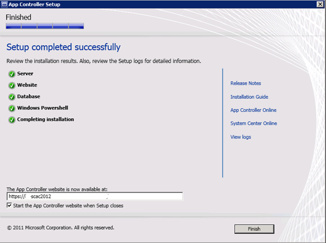Click the Finished progress bar

coord(45,26)
